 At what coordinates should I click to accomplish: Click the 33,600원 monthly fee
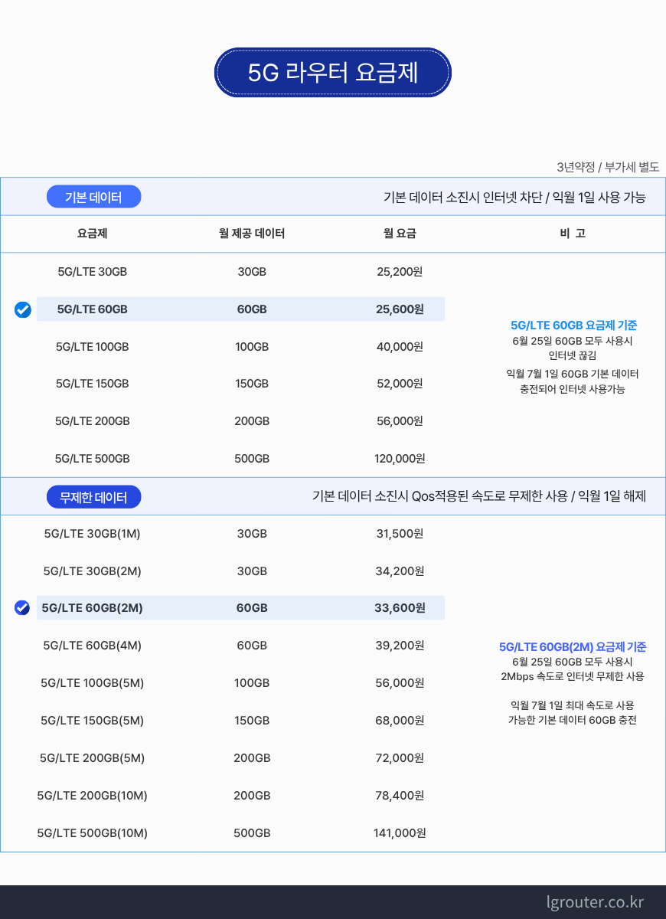click(400, 608)
